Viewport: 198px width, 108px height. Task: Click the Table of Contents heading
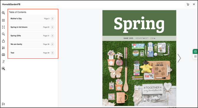click(17, 12)
